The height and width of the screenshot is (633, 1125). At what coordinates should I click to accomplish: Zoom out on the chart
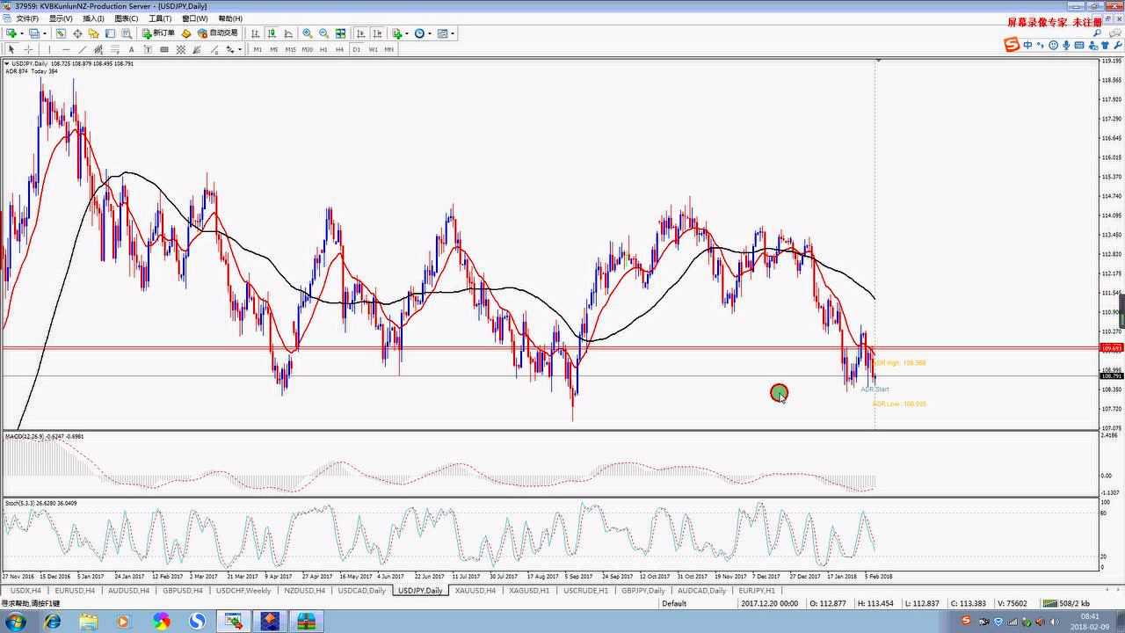[324, 33]
